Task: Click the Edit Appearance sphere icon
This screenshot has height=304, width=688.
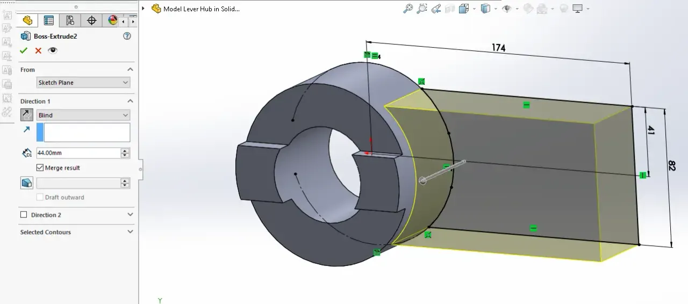Action: (528, 8)
